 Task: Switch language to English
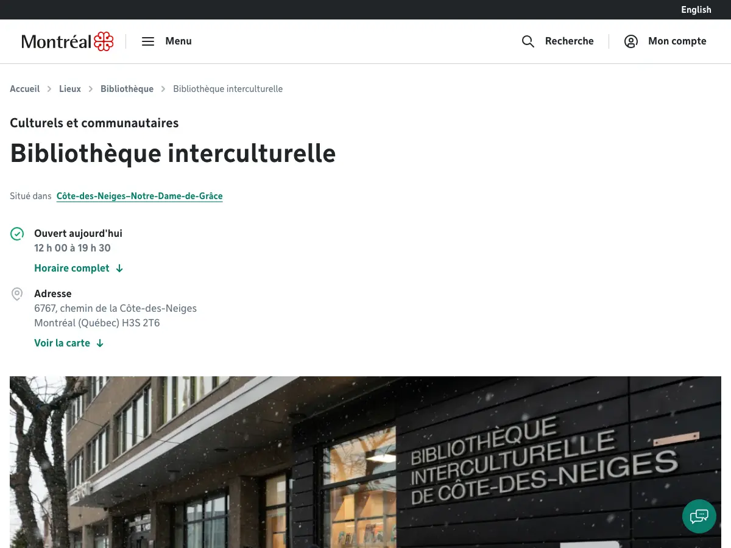click(x=696, y=10)
